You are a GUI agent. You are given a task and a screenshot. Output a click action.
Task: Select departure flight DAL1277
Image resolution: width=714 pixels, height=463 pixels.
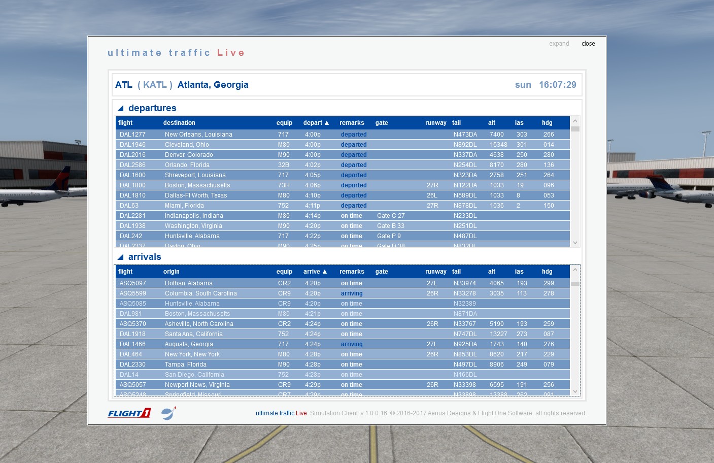343,135
